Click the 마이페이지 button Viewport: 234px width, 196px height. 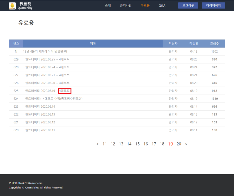(x=213, y=5)
